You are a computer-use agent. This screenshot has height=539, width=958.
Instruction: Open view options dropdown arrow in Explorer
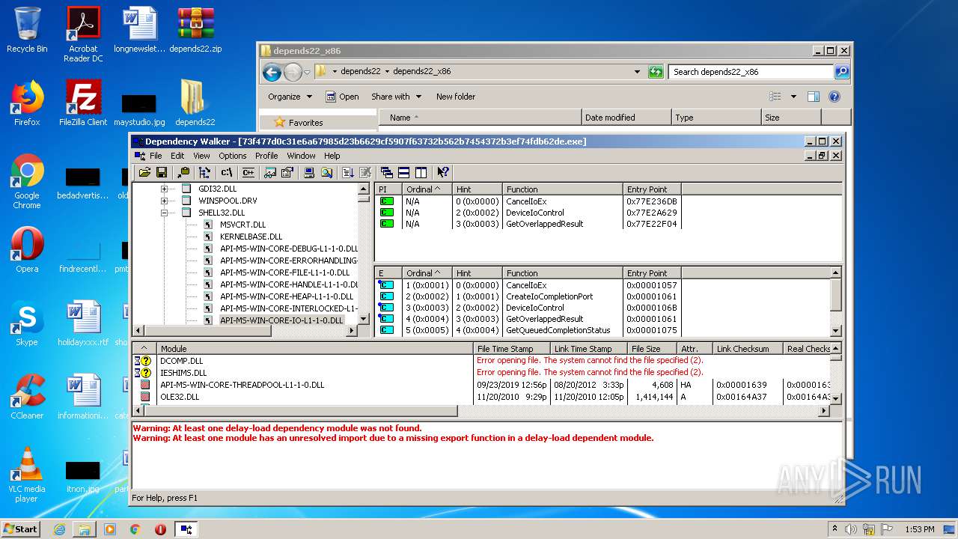(x=793, y=97)
